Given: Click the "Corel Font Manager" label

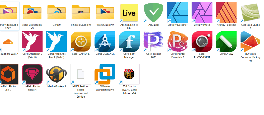Looking at the screenshot, I should coord(129,56).
